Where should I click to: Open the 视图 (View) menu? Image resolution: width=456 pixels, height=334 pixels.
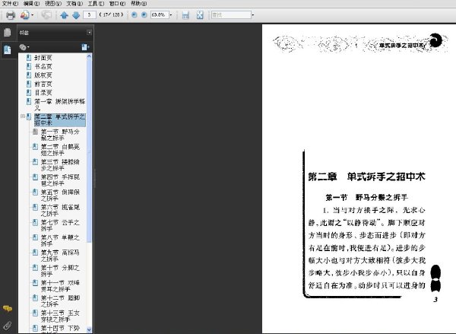[53, 4]
